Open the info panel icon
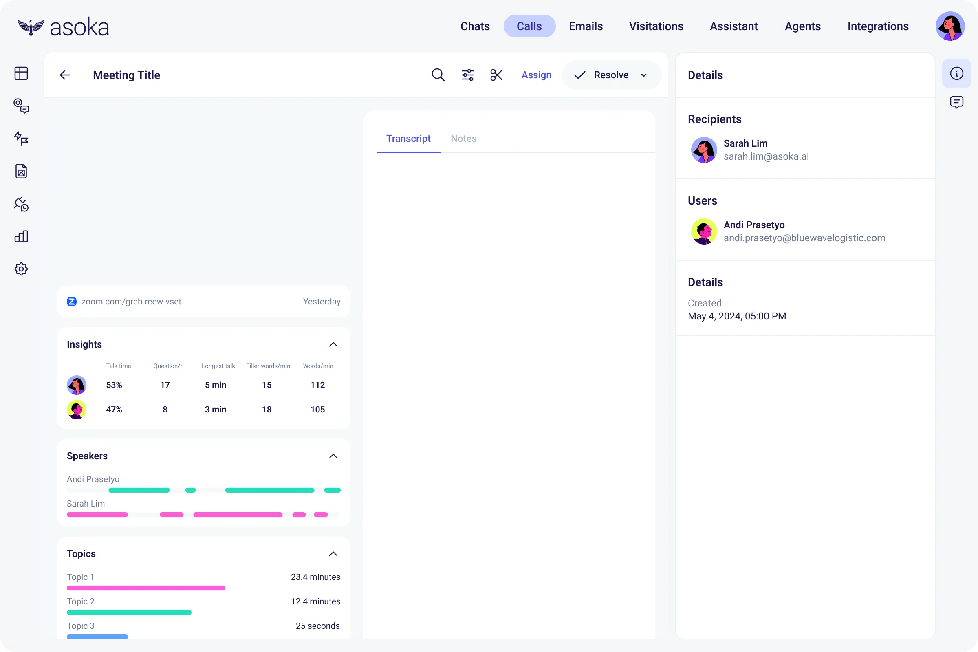The image size is (978, 652). (x=956, y=74)
